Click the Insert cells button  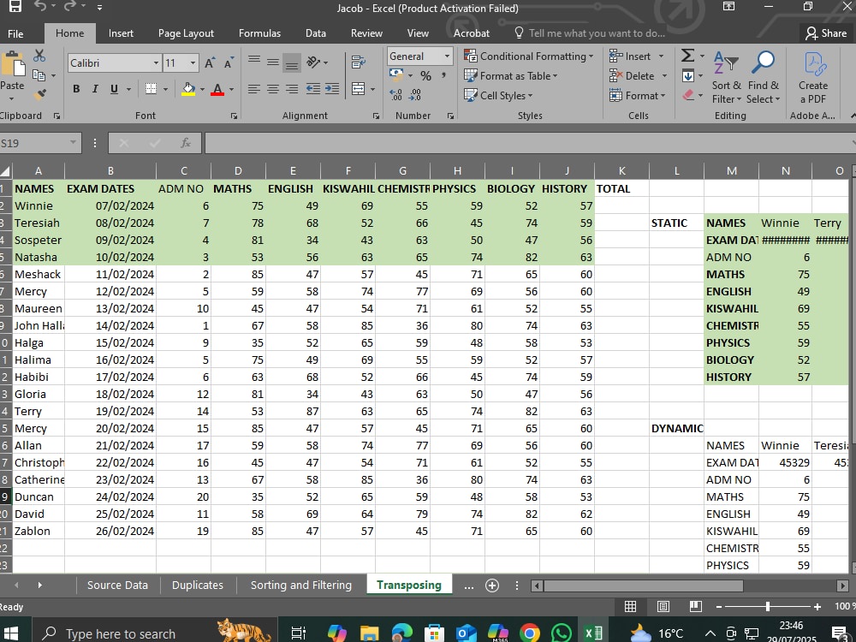[637, 56]
